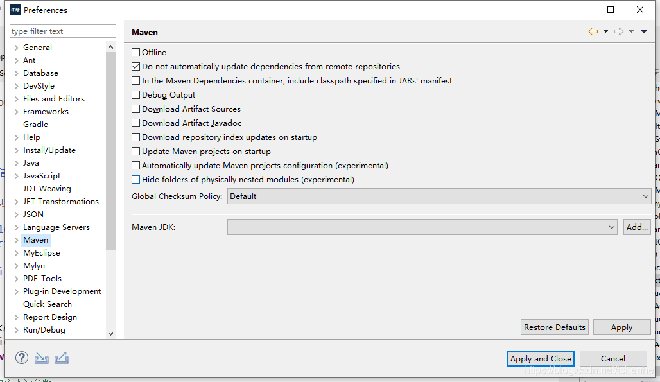Close the Preferences dialog
The height and width of the screenshot is (382, 660).
[640, 10]
